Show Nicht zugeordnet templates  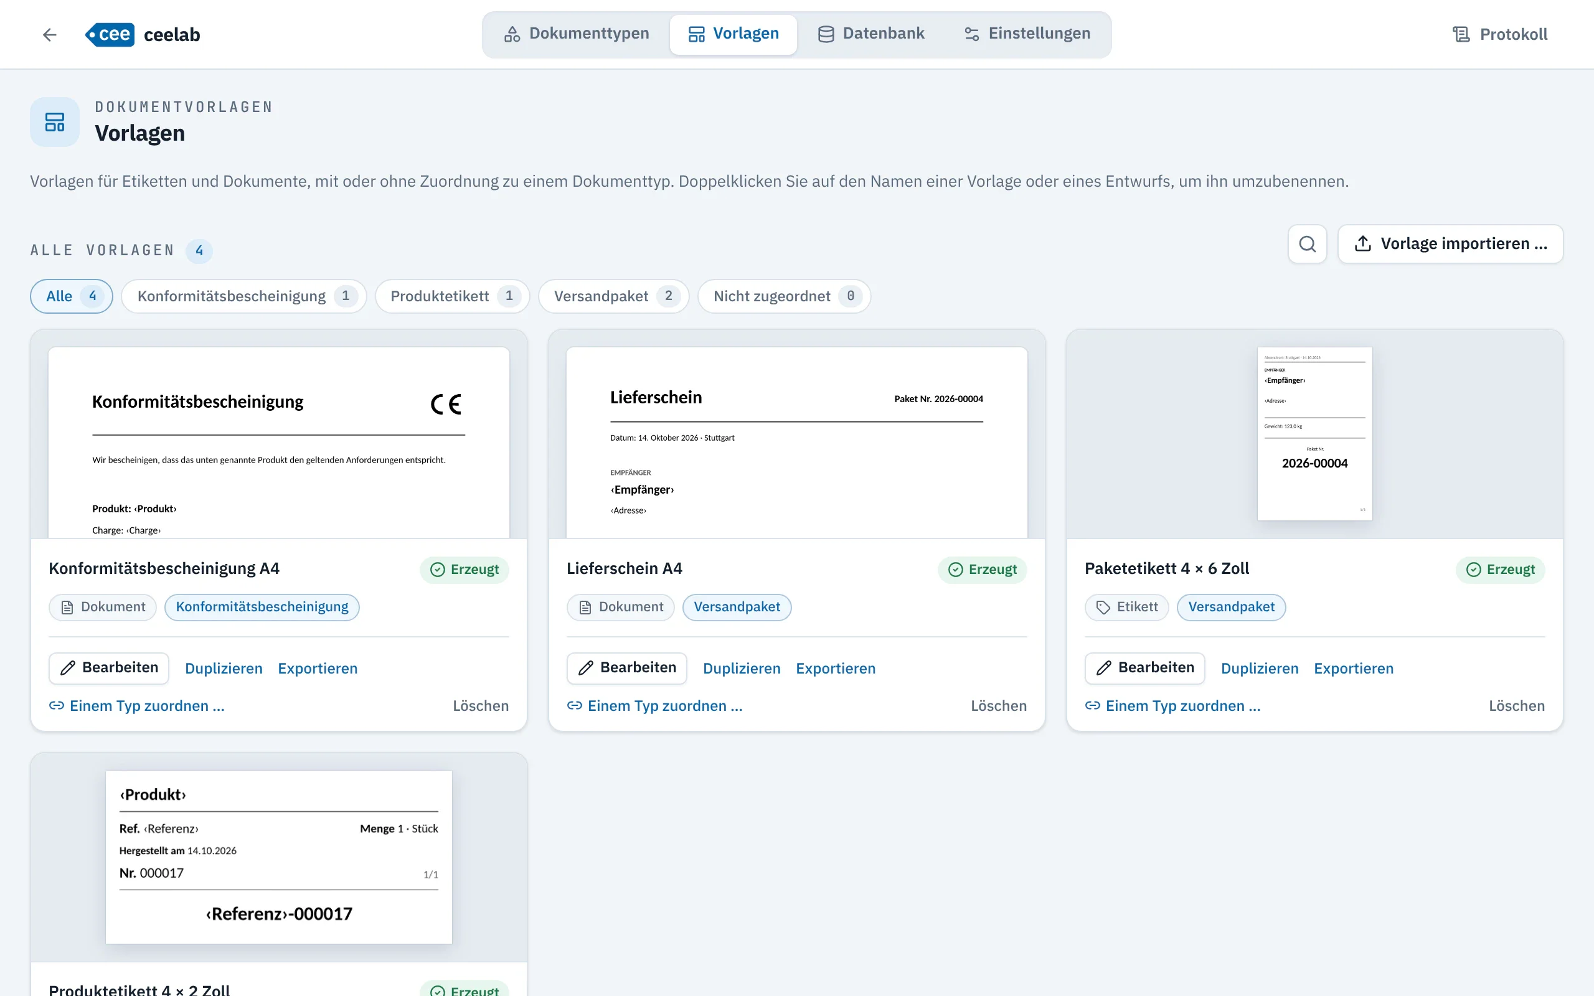point(784,296)
